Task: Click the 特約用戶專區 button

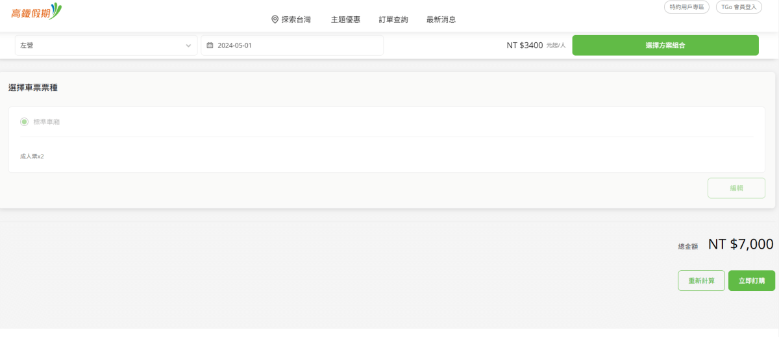Action: pos(687,7)
